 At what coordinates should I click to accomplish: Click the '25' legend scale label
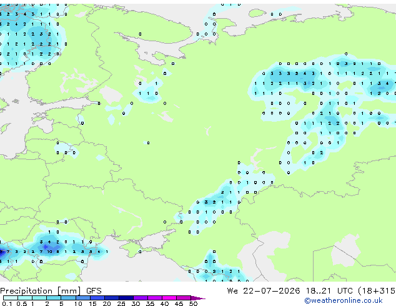[x=121, y=304]
